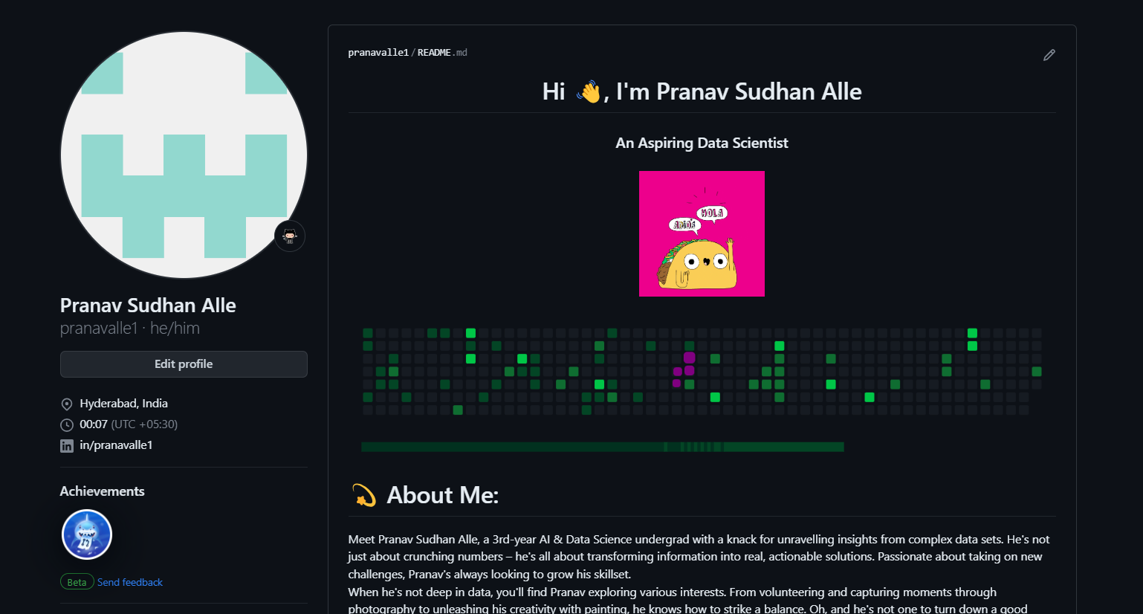The height and width of the screenshot is (614, 1143).
Task: Click the Hyderabad, India location text
Action: [123, 404]
